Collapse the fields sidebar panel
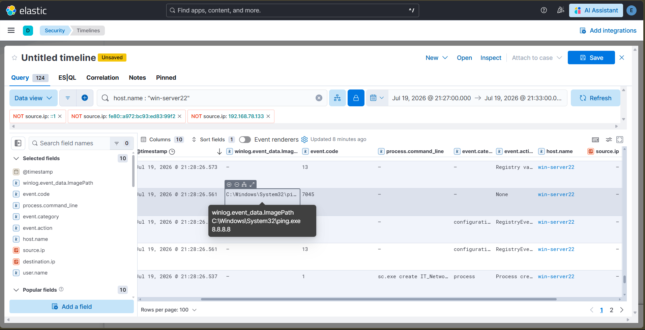 [x=18, y=143]
